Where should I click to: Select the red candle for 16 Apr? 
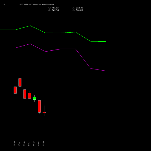point(15,90)
